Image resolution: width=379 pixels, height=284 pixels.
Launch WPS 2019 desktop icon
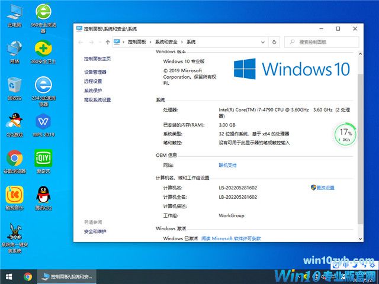coord(43,125)
